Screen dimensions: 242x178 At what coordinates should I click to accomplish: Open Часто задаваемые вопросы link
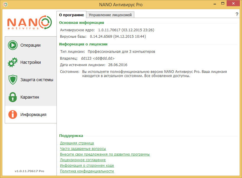[83, 149]
